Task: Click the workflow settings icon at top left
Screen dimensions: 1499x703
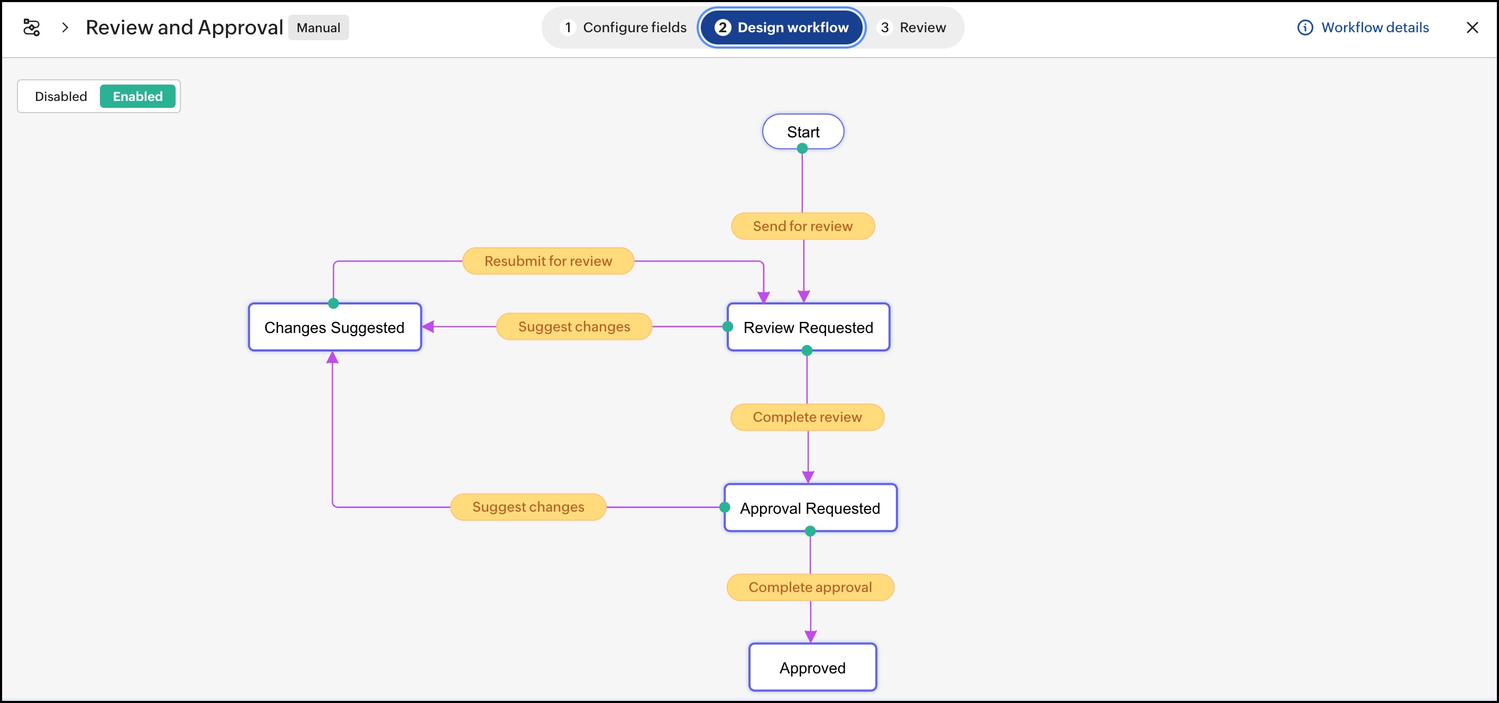Action: coord(31,27)
